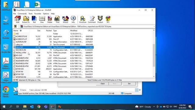Screen dimensions: 195x110
Task: Select the IE4CHECK.INI file
Action: [53, 50]
